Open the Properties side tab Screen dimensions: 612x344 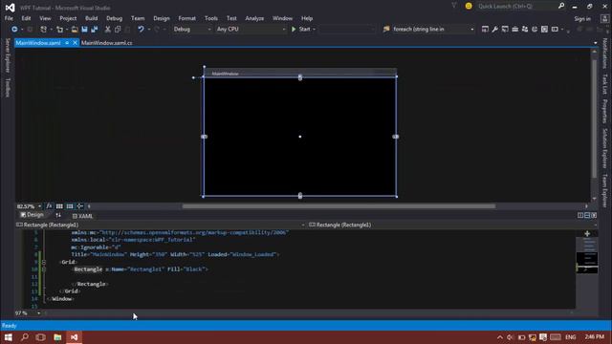[605, 112]
